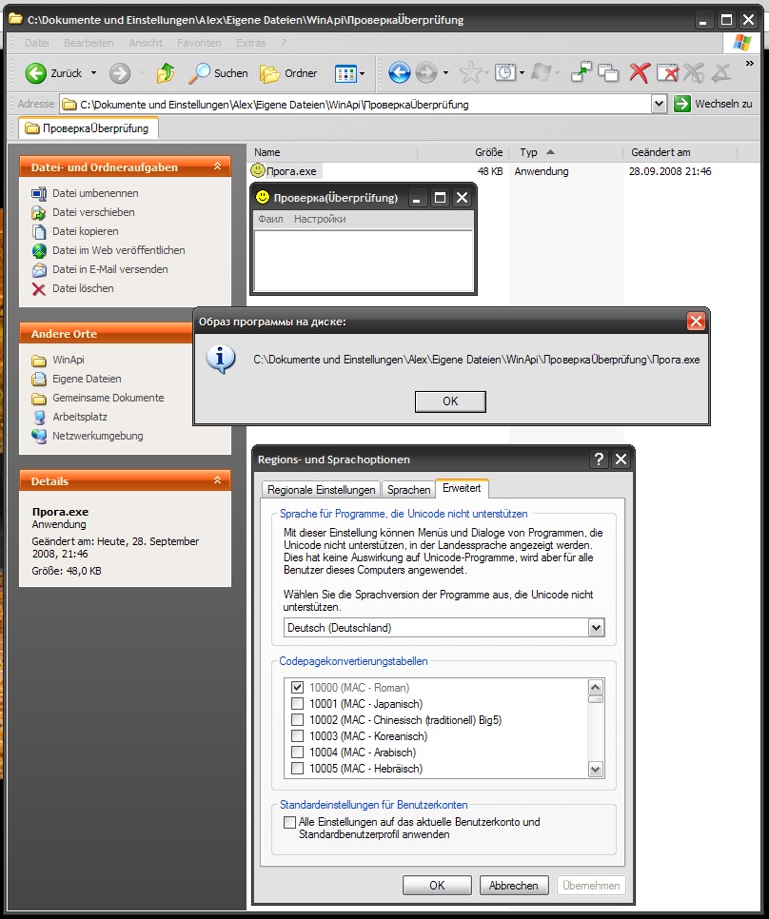This screenshot has height=919, width=769.
Task: Close the Образ программы message box
Action: 696,322
